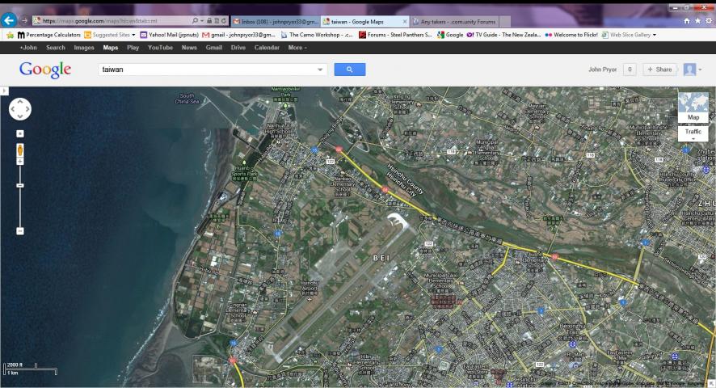716x388 pixels.
Task: Click the zoom out minus button
Action: (x=20, y=231)
